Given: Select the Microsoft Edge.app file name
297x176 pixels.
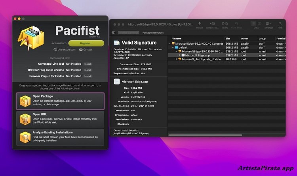Looking at the screenshot, I should (x=197, y=55).
